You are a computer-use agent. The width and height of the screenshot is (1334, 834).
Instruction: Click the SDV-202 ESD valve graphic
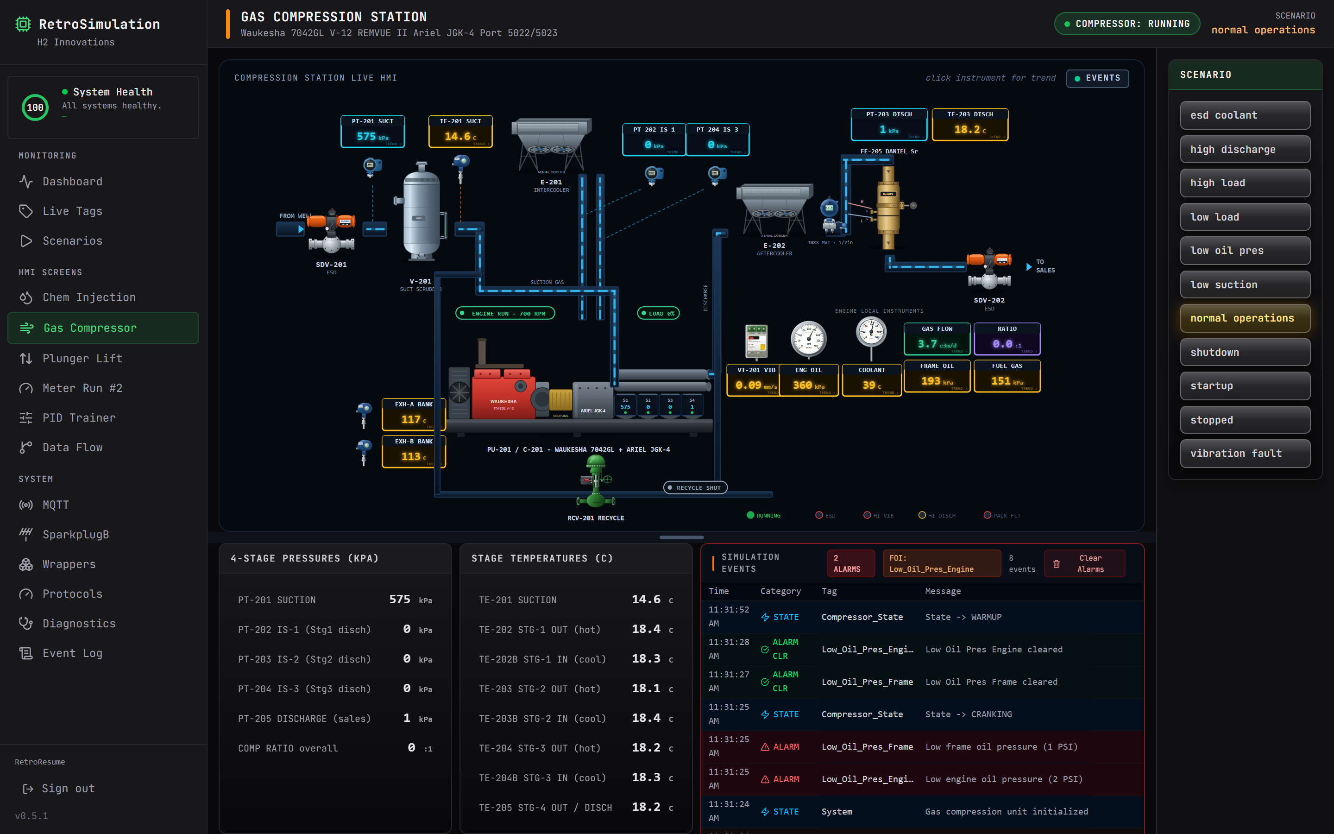(x=989, y=269)
